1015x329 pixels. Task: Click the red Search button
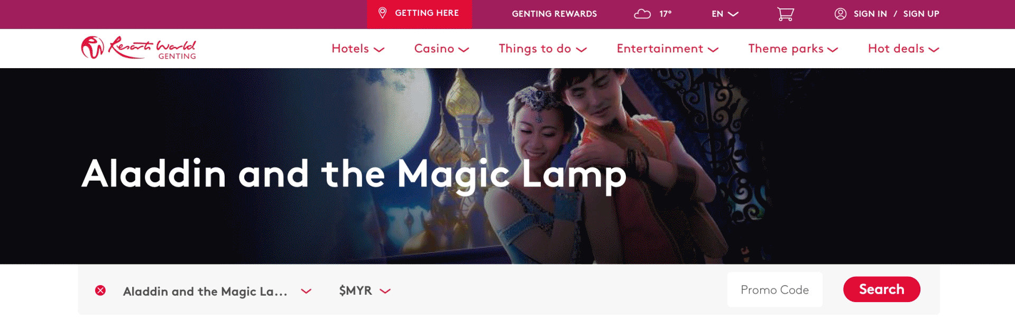click(x=882, y=289)
